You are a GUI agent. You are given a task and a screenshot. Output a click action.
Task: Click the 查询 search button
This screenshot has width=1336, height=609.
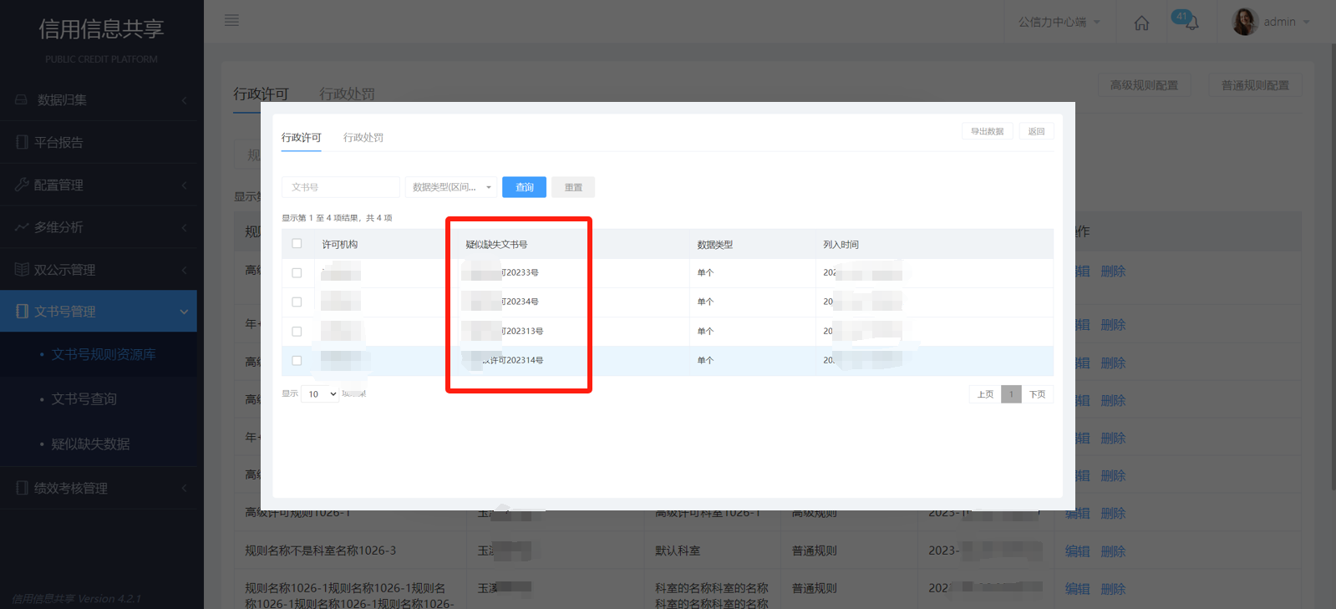click(x=524, y=187)
